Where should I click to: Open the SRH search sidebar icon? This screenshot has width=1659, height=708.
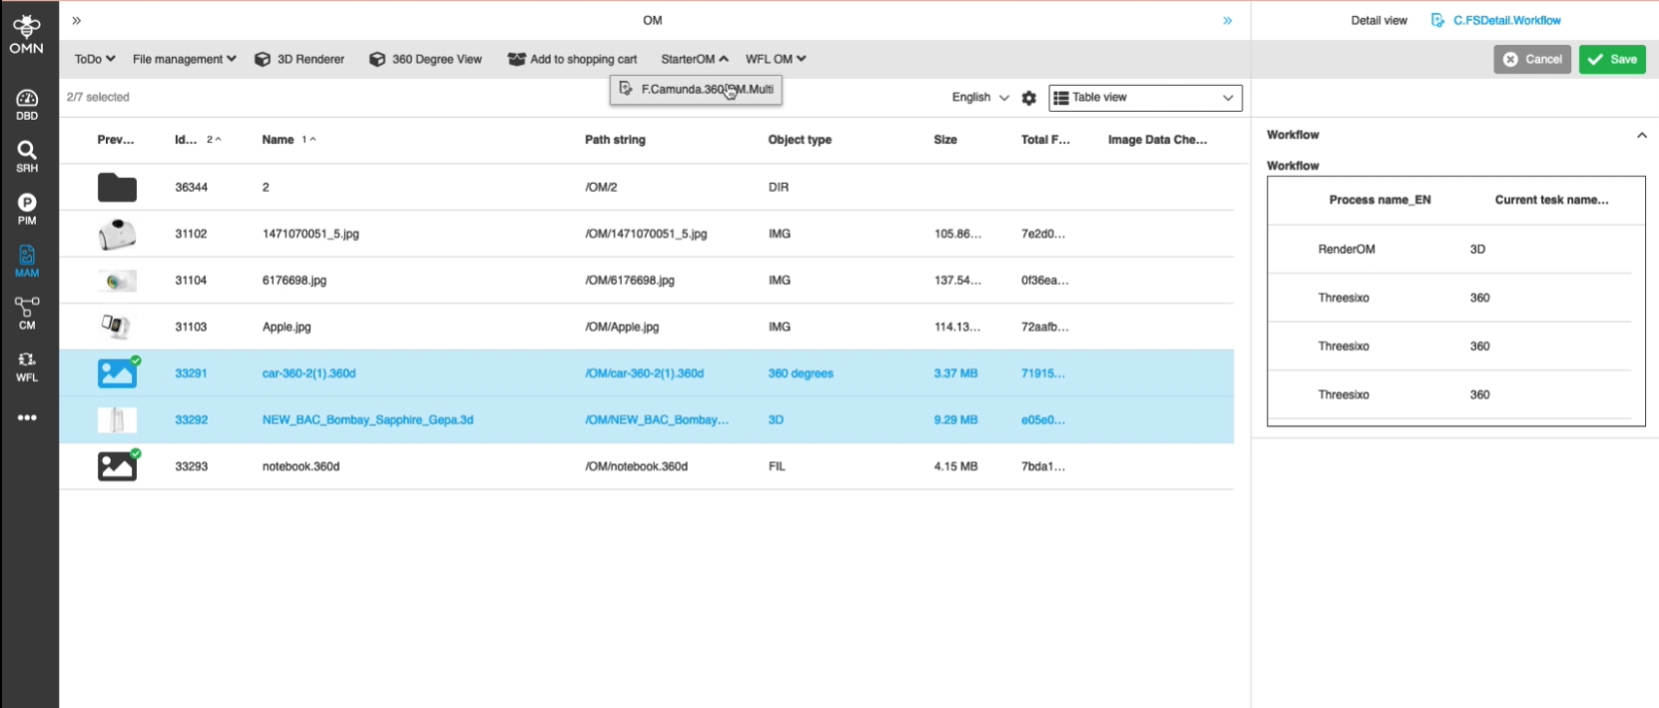(27, 156)
